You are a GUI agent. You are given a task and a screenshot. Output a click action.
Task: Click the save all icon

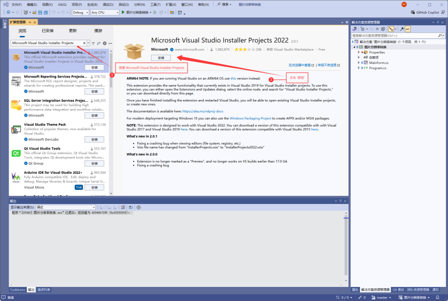46,12
